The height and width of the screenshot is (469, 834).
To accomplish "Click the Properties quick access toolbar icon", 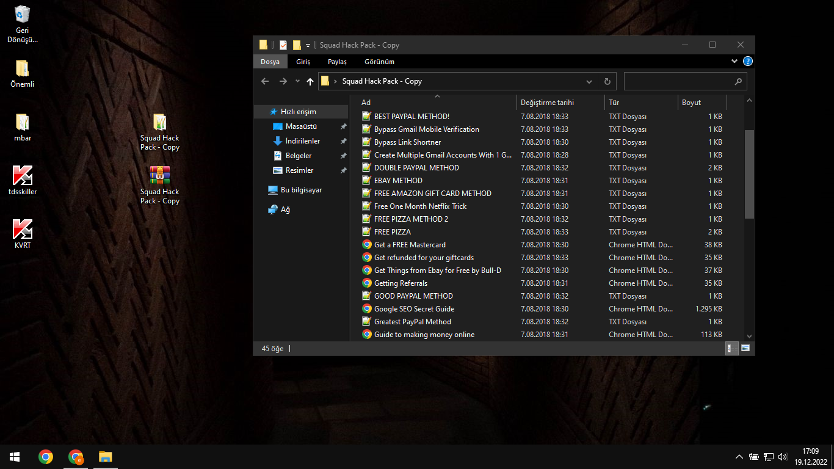I will (x=283, y=45).
